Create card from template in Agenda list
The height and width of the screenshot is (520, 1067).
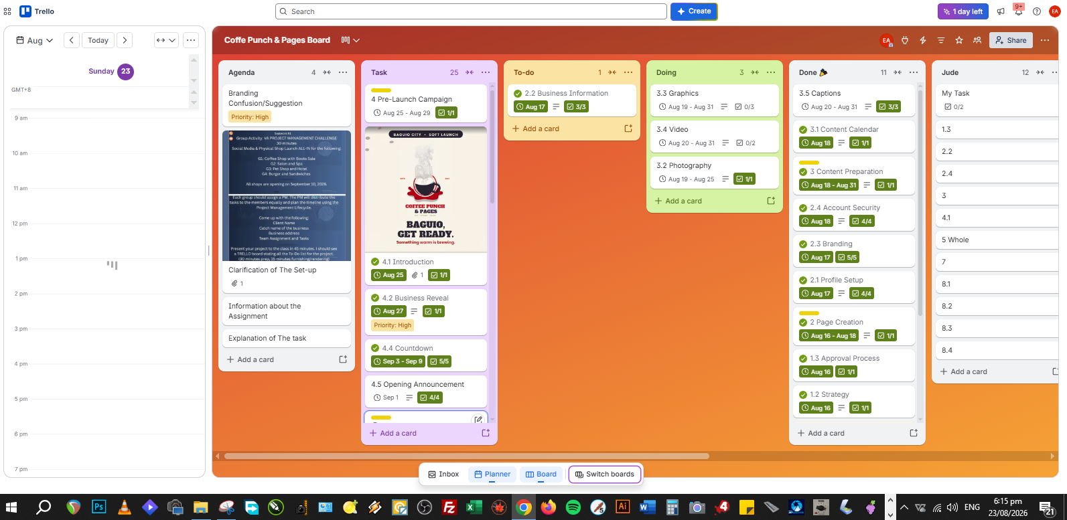pyautogui.click(x=343, y=359)
